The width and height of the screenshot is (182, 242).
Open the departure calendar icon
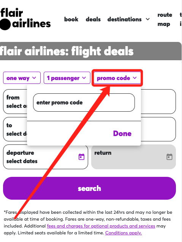click(81, 157)
